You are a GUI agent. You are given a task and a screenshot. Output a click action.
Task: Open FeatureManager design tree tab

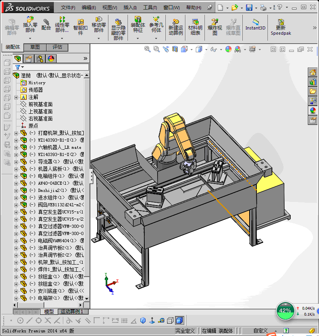[x=18, y=59]
